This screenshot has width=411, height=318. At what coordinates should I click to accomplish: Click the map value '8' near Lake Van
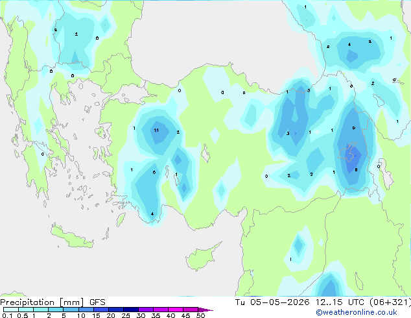point(356,170)
